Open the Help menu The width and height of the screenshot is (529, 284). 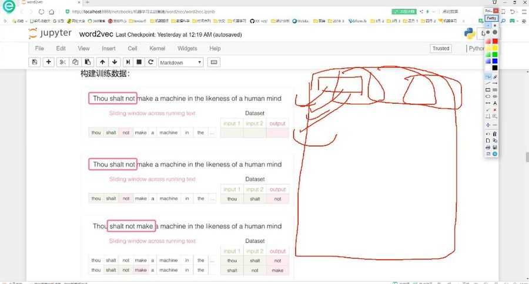[215, 49]
